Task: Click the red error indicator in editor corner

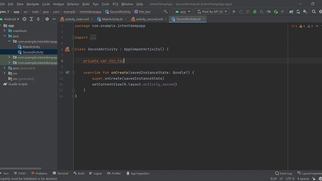Action: (x=294, y=26)
